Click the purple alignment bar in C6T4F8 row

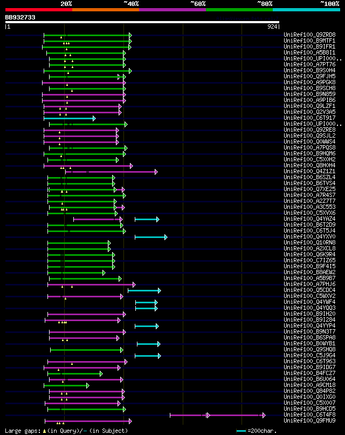click(x=218, y=416)
